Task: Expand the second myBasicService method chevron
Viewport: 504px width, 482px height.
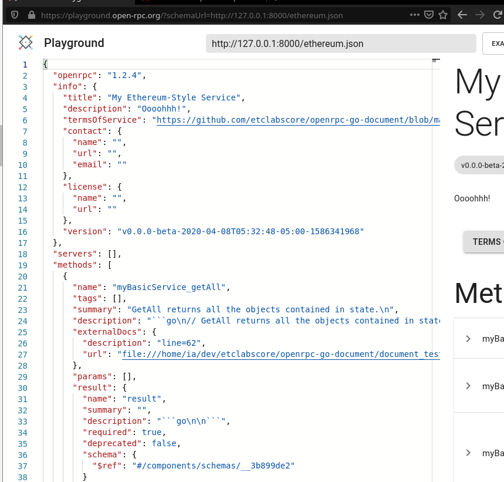Action: pos(468,386)
